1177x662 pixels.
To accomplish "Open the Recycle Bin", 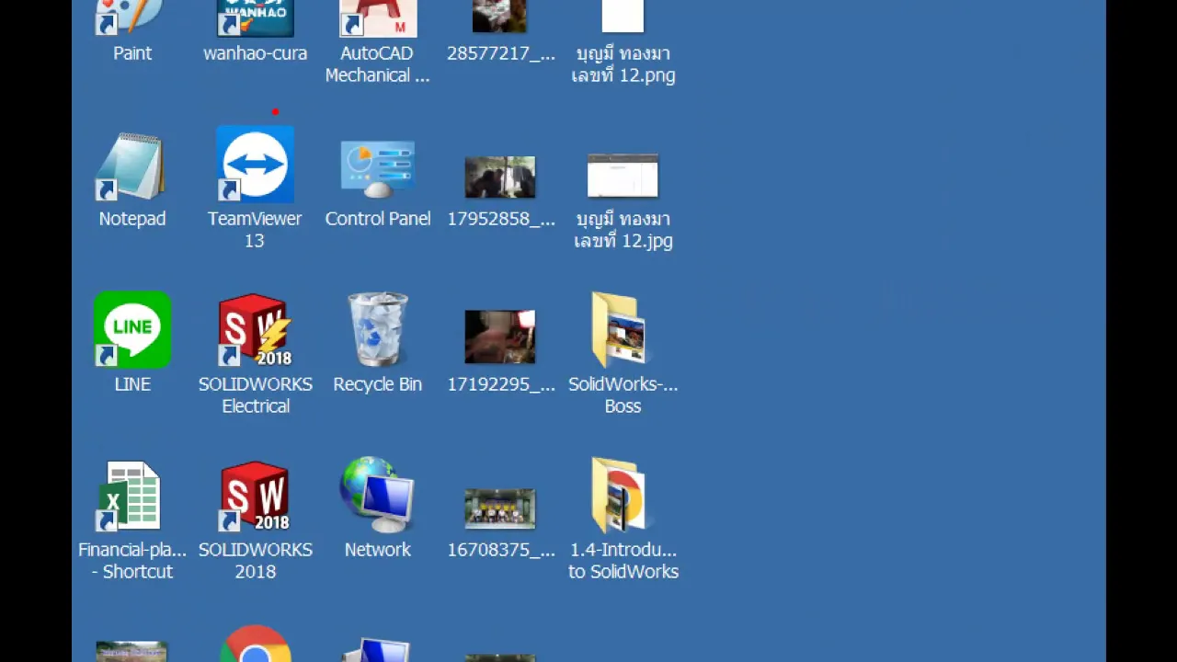I will point(377,331).
